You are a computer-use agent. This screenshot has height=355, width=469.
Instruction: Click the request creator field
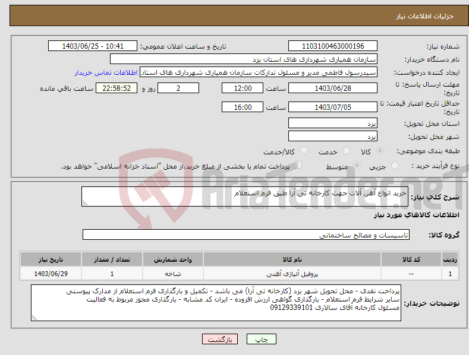(x=259, y=72)
